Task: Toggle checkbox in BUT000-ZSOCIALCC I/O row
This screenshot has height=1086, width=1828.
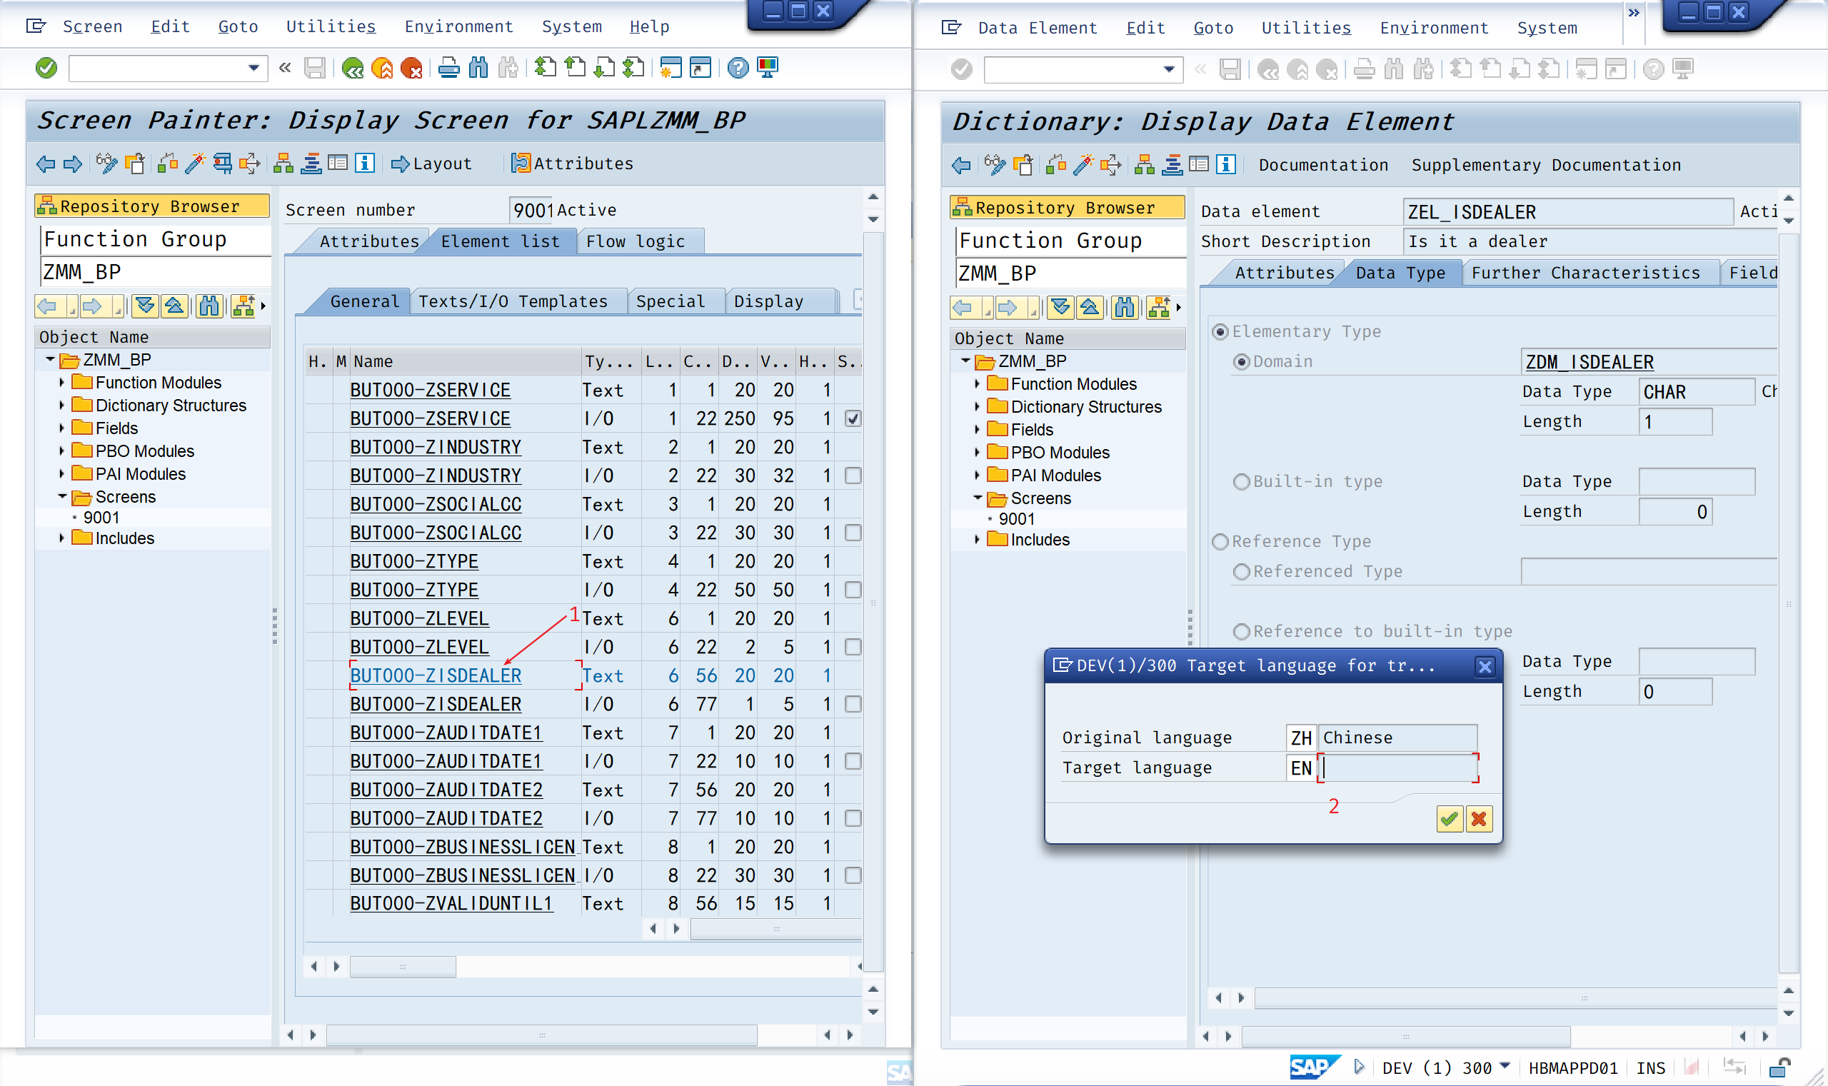Action: pos(853,533)
